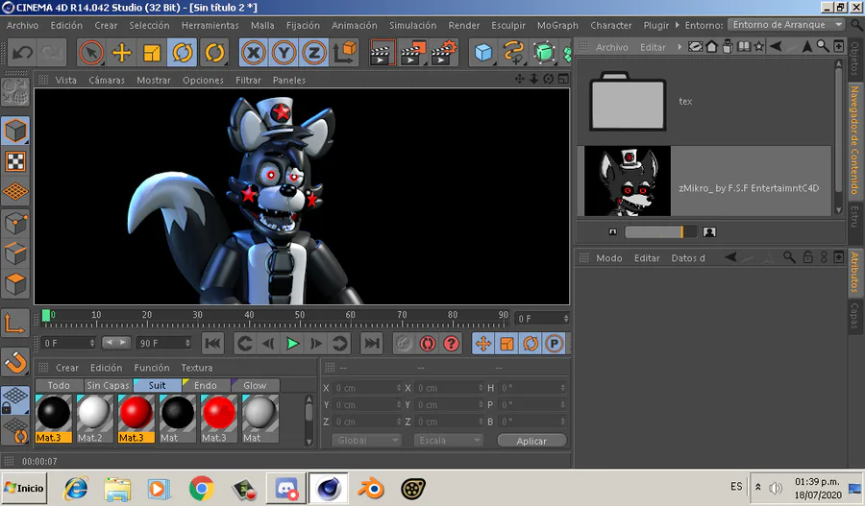Screen dimensions: 865x506
Task: Switch to Points mode
Action: tap(14, 224)
